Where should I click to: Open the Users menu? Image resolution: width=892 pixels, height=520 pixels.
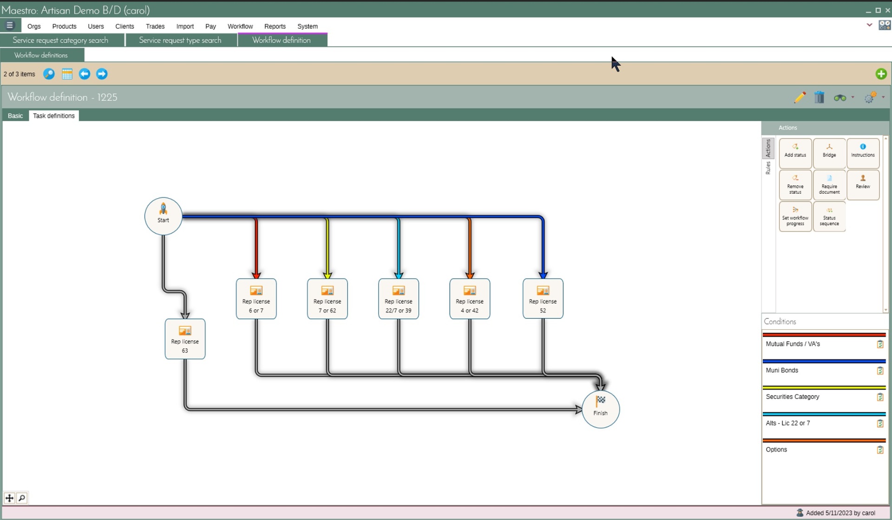(96, 26)
